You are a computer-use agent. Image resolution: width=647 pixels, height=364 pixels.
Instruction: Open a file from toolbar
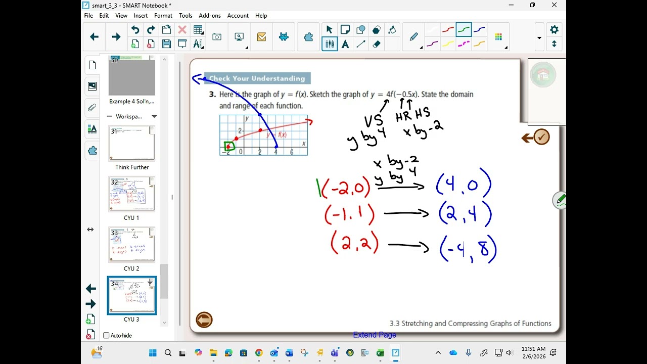click(x=166, y=30)
